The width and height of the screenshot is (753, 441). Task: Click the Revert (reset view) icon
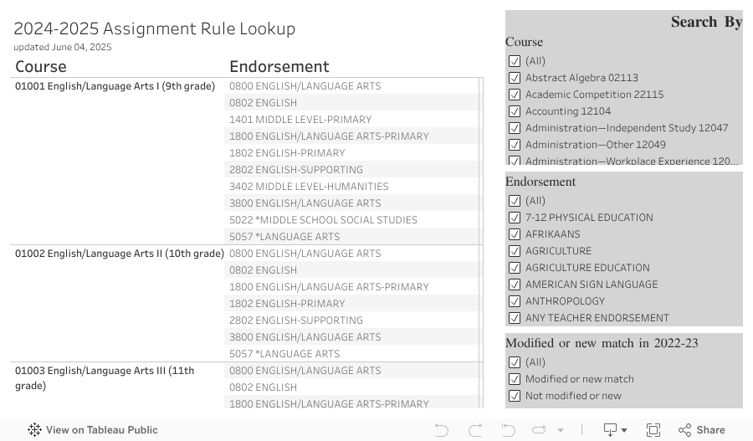point(508,430)
